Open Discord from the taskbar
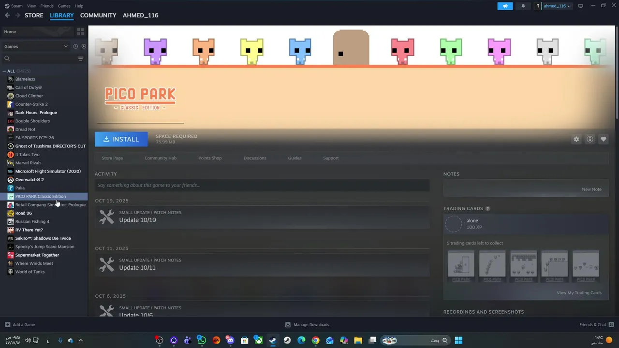This screenshot has width=619, height=348. coord(230,340)
